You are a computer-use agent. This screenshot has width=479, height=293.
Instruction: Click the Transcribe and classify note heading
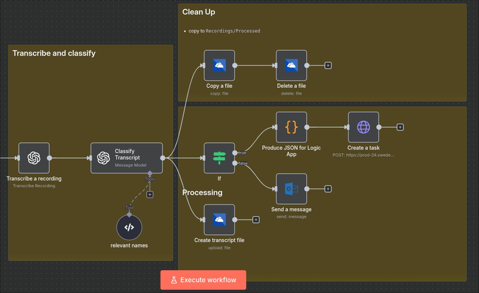(x=54, y=53)
